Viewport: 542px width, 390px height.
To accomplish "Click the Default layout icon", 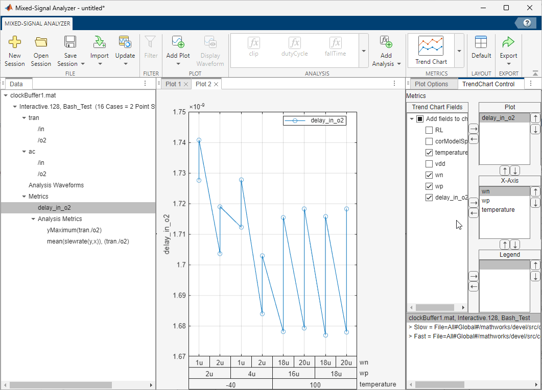I will (481, 43).
